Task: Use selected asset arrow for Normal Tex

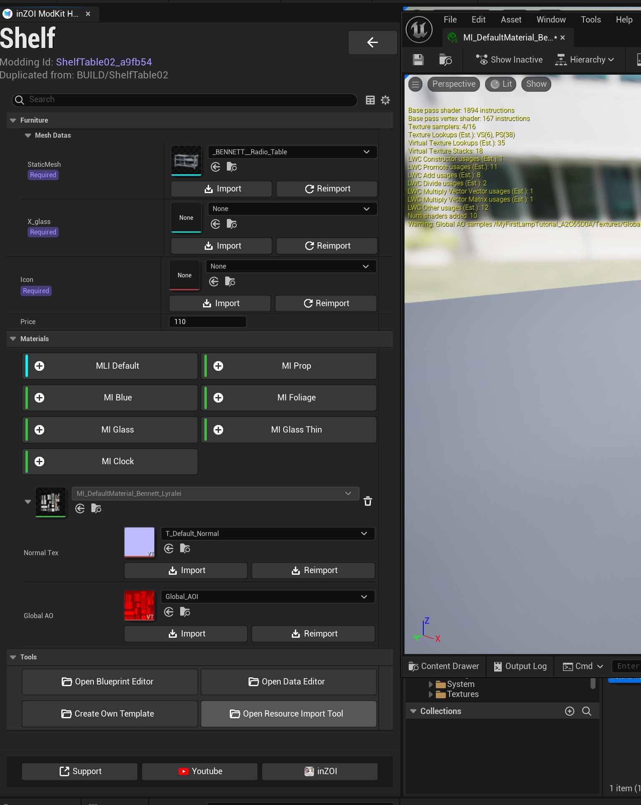Action: (x=169, y=549)
